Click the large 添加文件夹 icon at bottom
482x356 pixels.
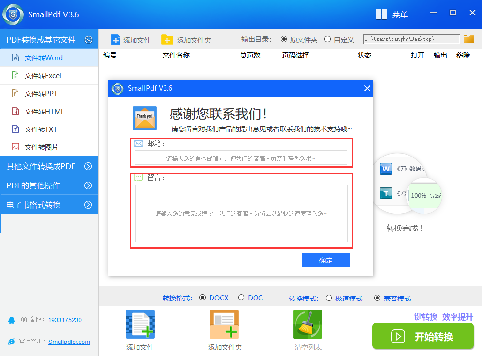pyautogui.click(x=224, y=324)
